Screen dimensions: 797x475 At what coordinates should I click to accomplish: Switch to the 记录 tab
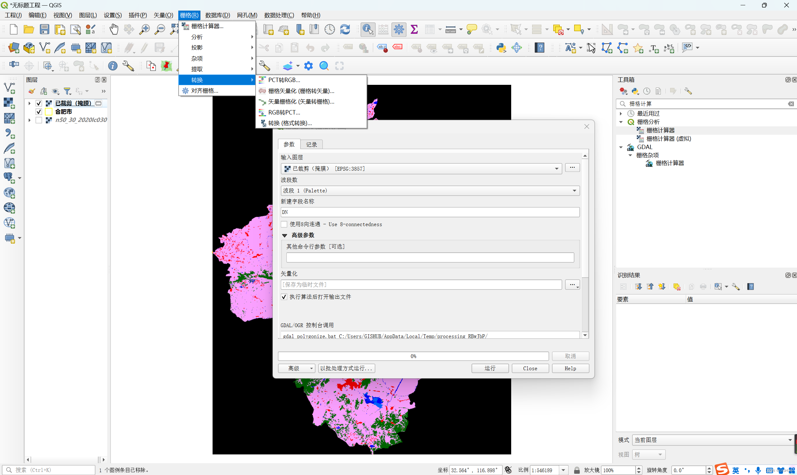[311, 144]
